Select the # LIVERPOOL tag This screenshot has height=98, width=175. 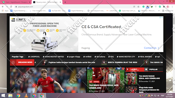[x=34, y=57]
